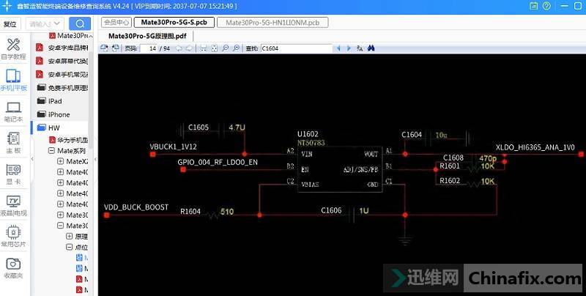The height and width of the screenshot is (296, 586).
Task: Open the 收藏夹 favorites section
Action: point(13,267)
